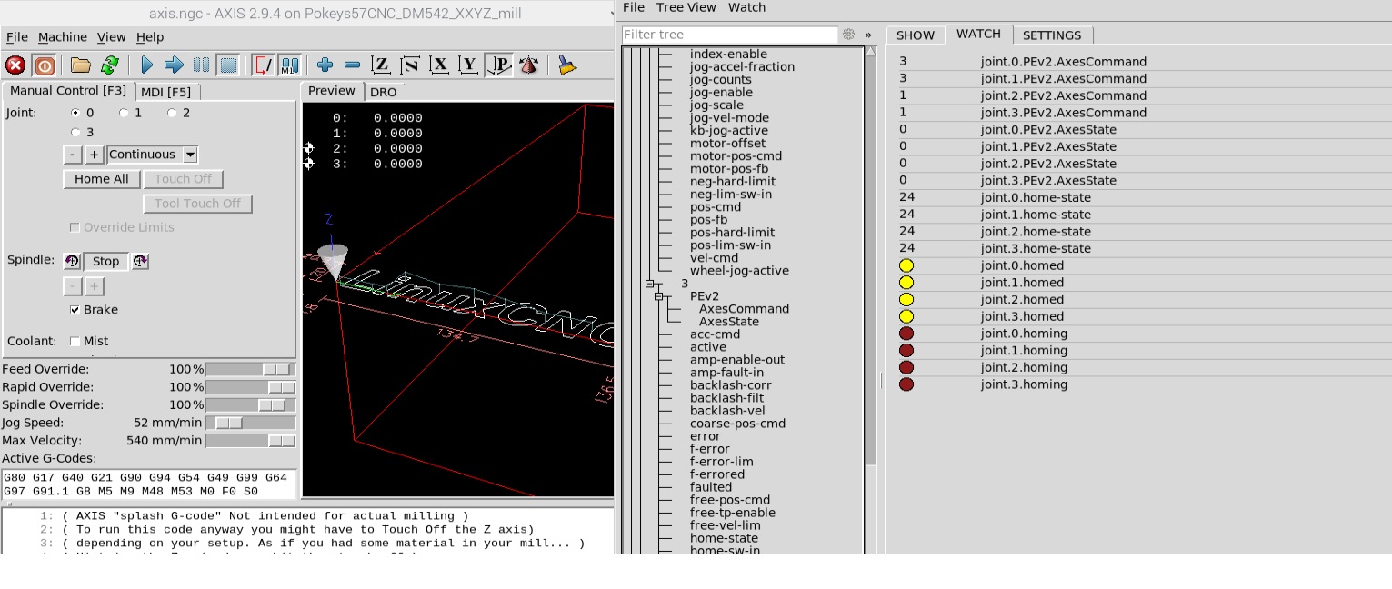Select Joint 1 radio button
The height and width of the screenshot is (589, 1392).
click(124, 113)
